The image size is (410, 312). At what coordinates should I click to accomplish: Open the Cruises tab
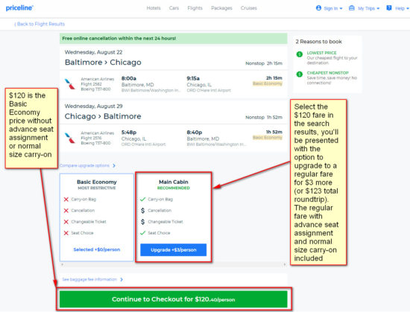249,8
